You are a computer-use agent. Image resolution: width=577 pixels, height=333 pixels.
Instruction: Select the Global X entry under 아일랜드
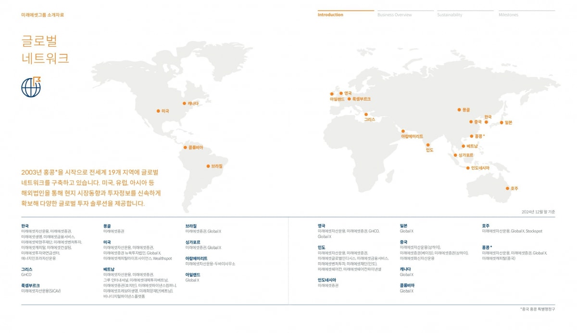192,280
